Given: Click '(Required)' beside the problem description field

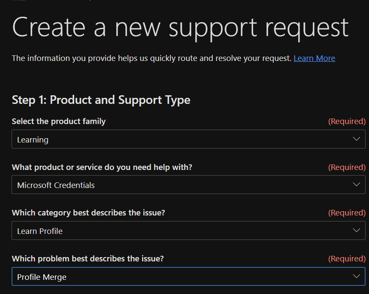Looking at the screenshot, I should coord(347,258).
